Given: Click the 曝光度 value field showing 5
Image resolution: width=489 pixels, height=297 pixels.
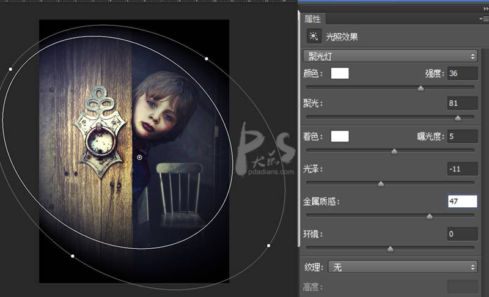Looking at the screenshot, I should [x=463, y=136].
